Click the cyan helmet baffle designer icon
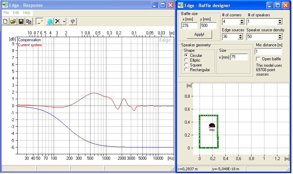The image size is (293, 174). click(x=50, y=21)
